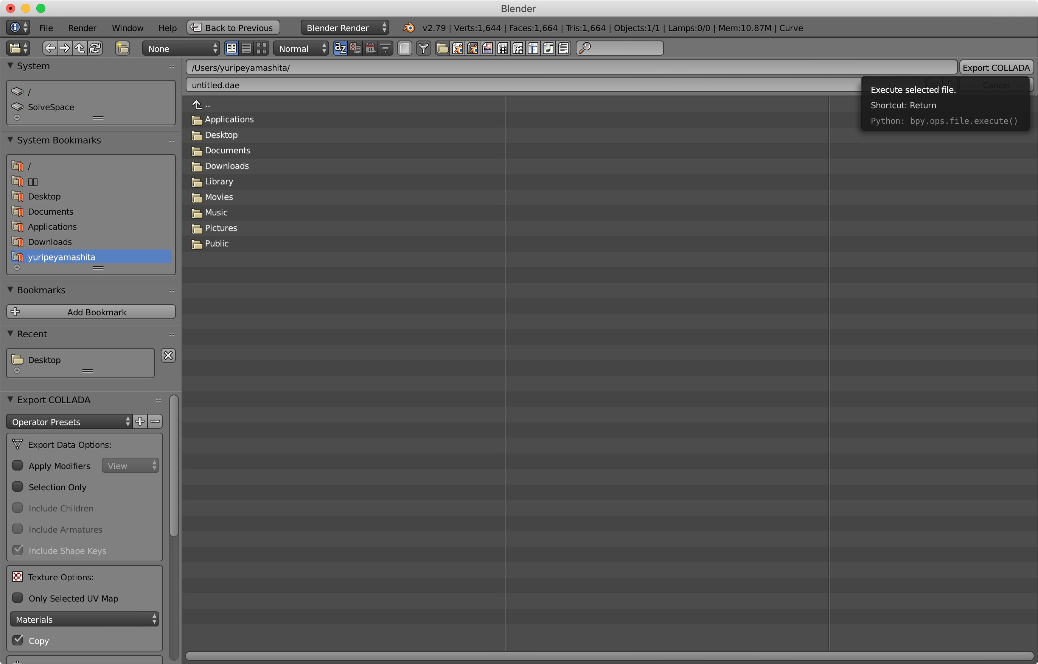Uncheck the Copy textures checkbox

[18, 640]
